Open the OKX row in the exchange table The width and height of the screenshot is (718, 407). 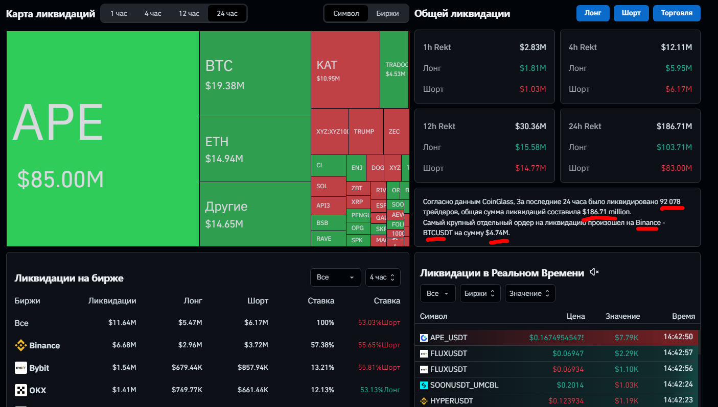(207, 390)
